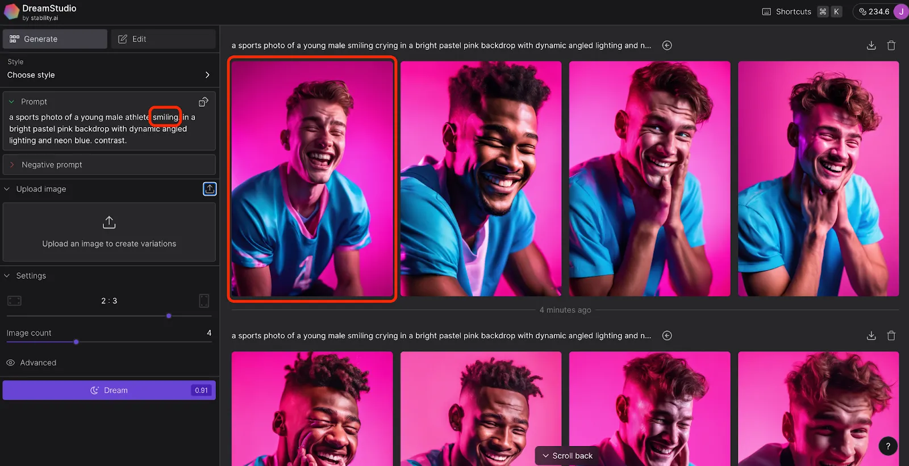Collapse the Settings section

[7, 276]
